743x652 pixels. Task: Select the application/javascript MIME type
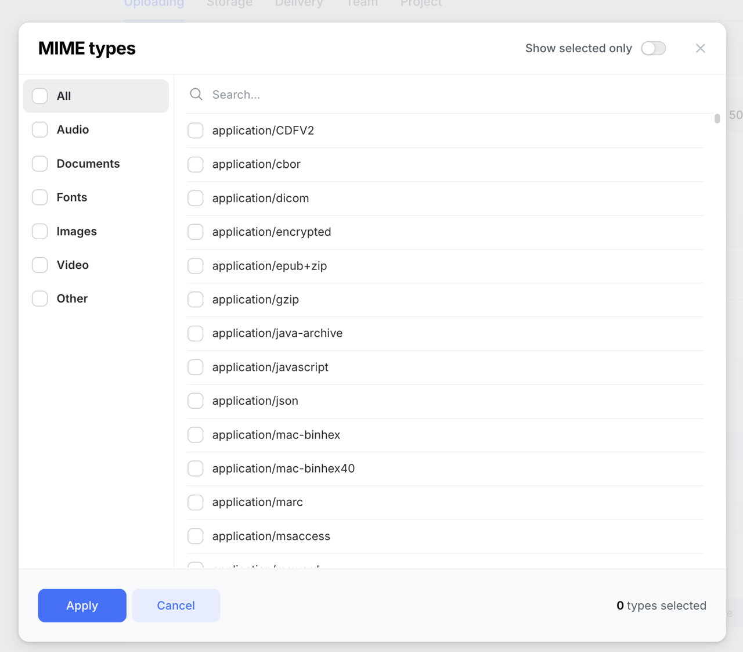click(x=195, y=367)
